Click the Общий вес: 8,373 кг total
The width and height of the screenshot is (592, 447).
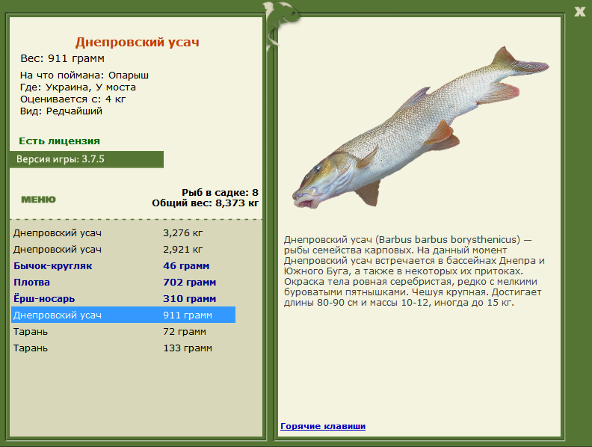(205, 203)
